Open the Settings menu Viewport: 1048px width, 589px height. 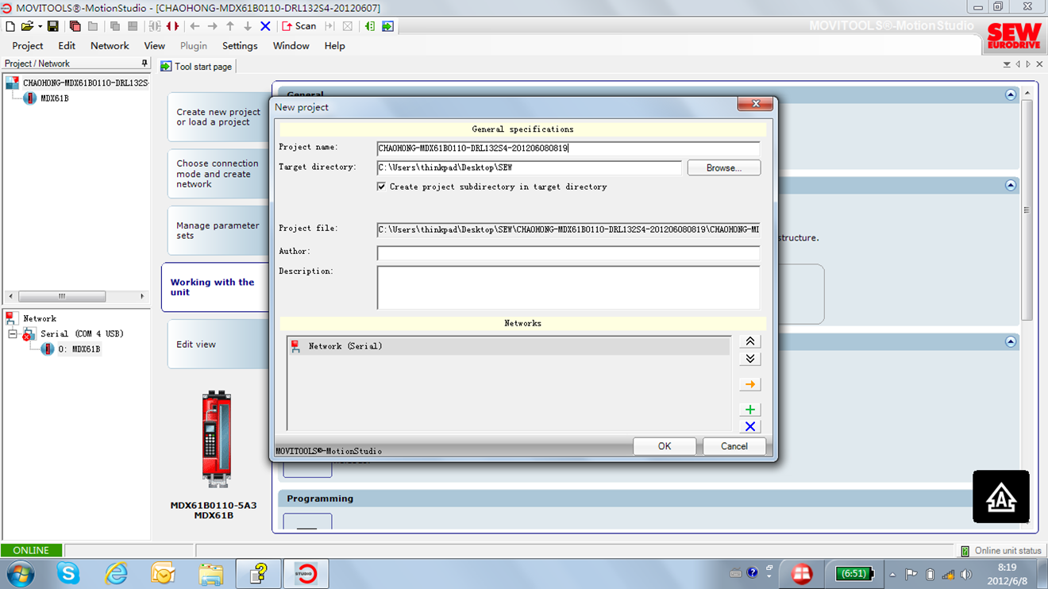pyautogui.click(x=240, y=46)
